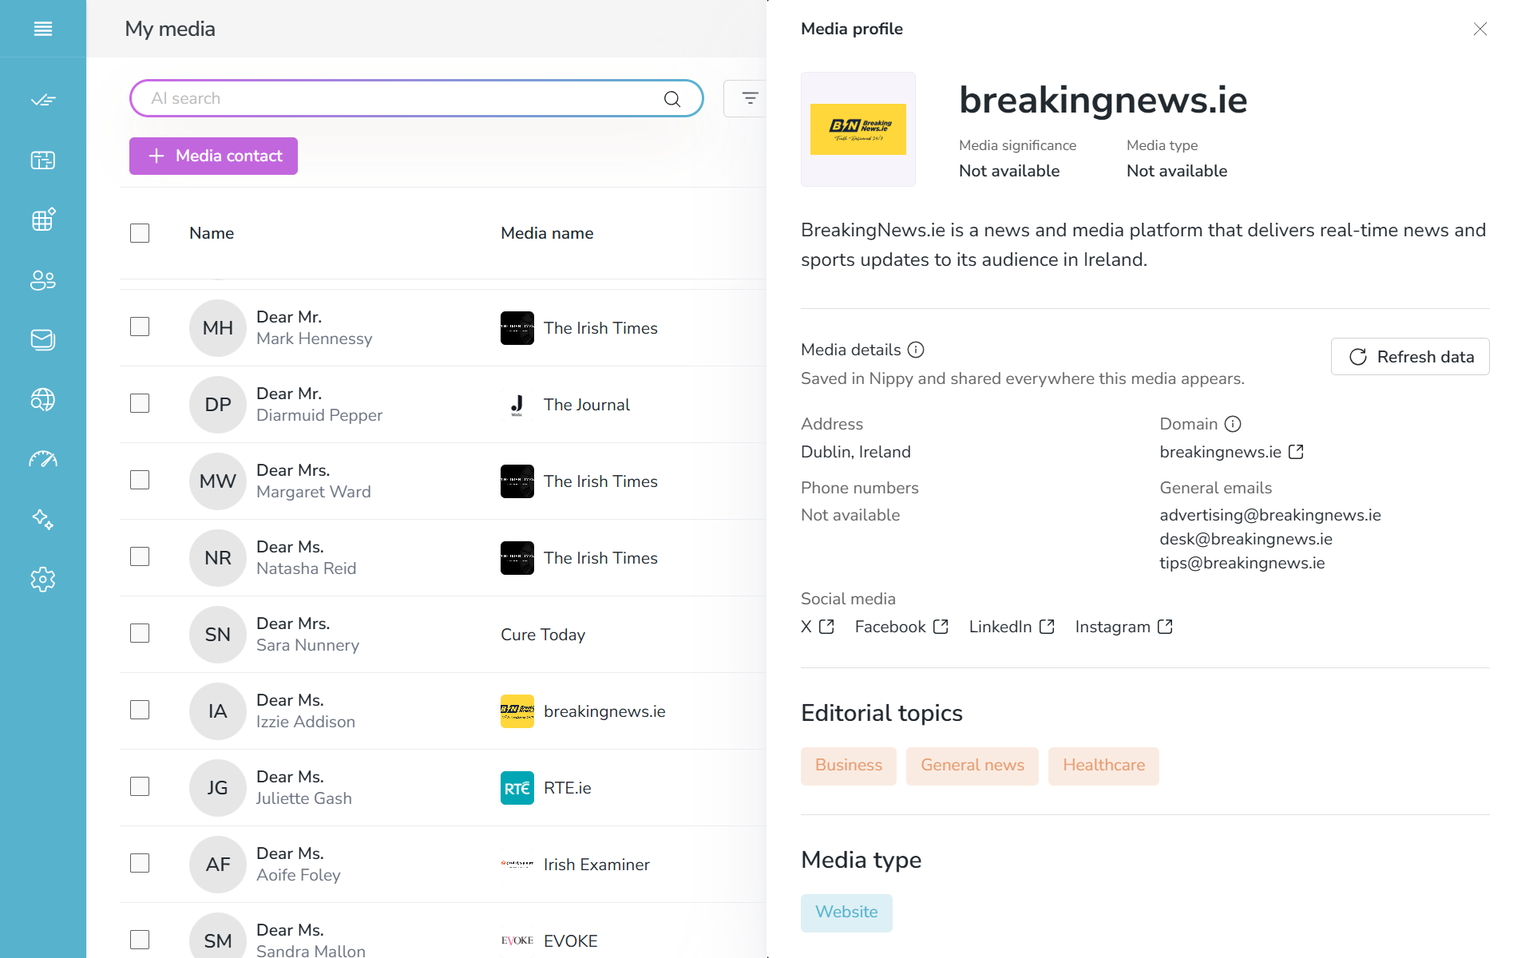Open the X social media link
Screen dimensions: 1525x958
click(817, 627)
